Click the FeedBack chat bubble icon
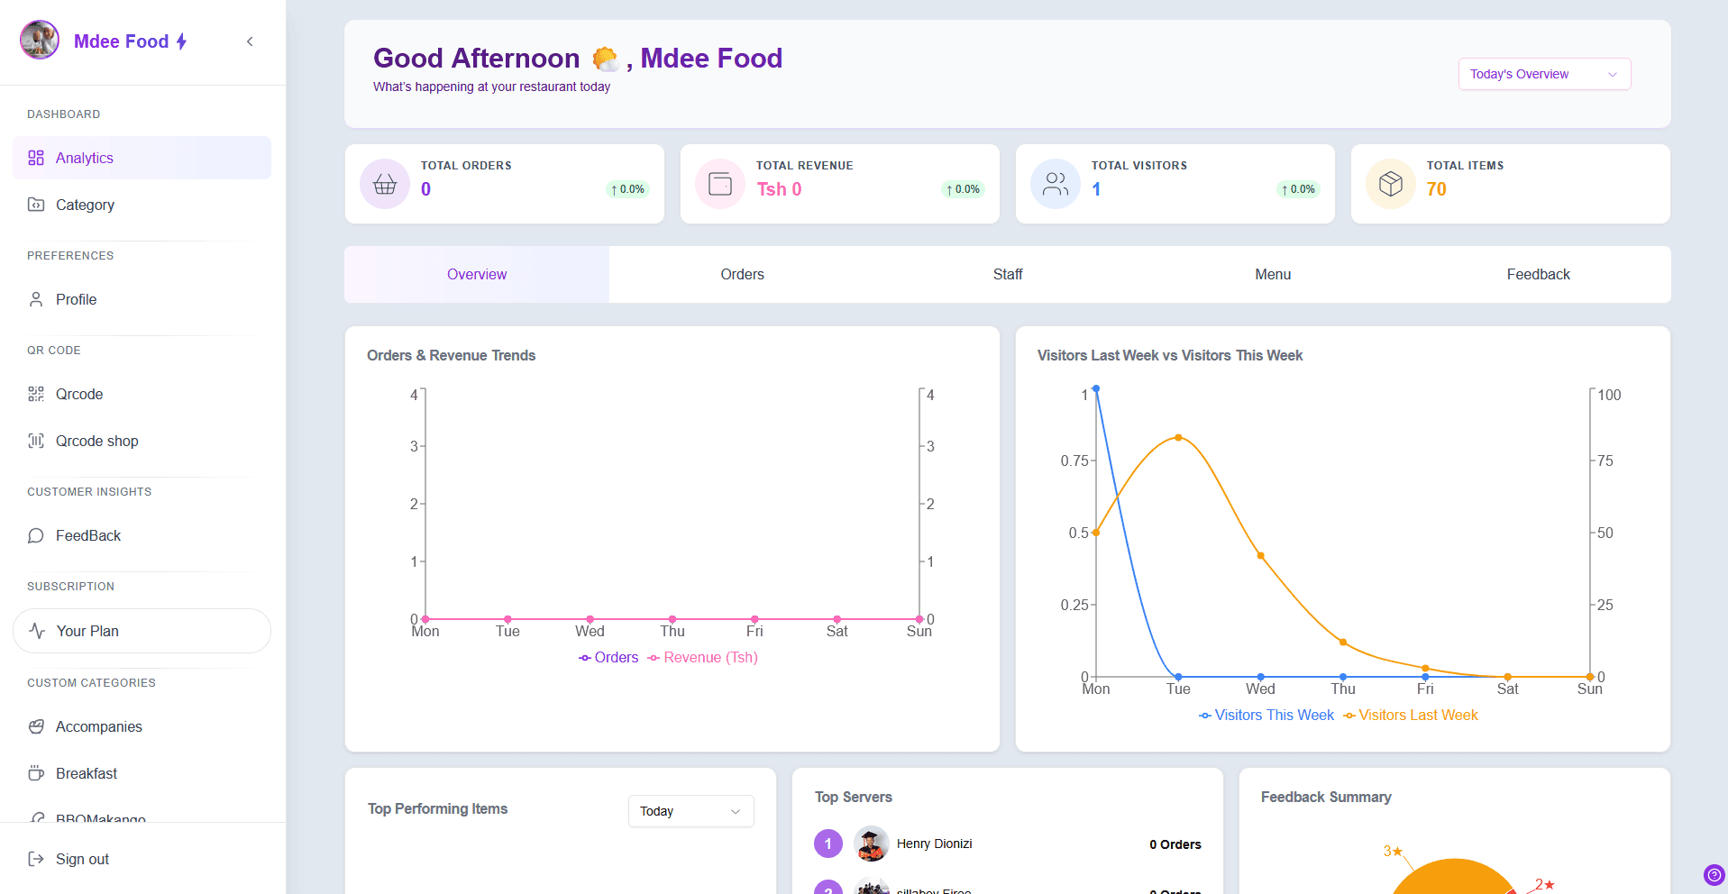The image size is (1728, 894). (36, 535)
